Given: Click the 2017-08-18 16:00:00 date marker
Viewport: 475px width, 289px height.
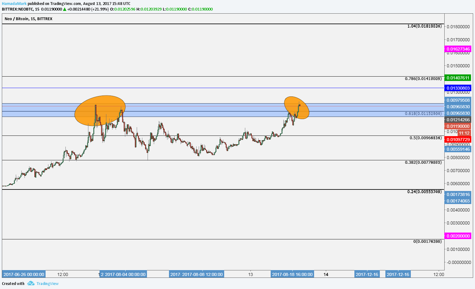Looking at the screenshot, I should 292,274.
